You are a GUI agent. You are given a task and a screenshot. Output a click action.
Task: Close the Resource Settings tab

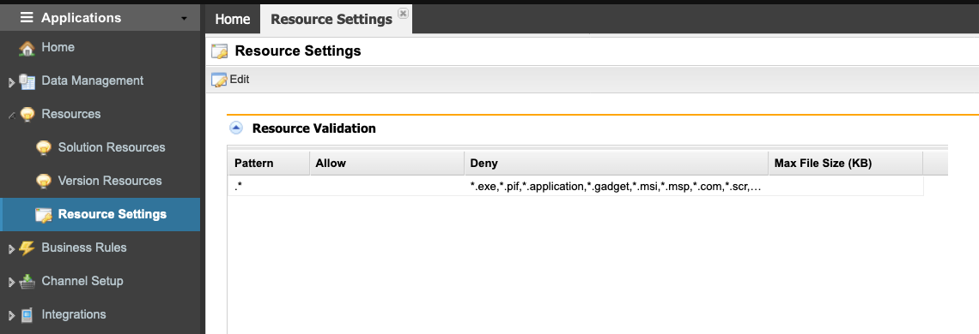(x=403, y=13)
